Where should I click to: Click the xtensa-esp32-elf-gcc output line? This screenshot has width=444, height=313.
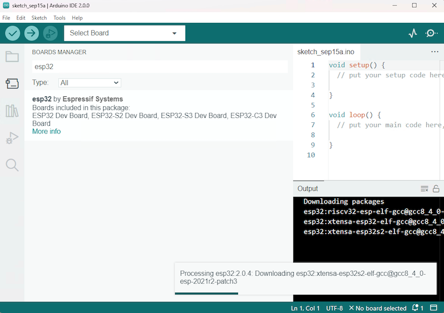pos(373,222)
